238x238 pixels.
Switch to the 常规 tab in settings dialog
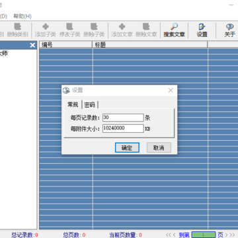click(x=73, y=104)
